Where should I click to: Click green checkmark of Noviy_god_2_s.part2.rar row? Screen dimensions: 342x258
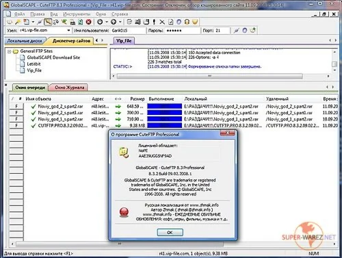(x=34, y=106)
